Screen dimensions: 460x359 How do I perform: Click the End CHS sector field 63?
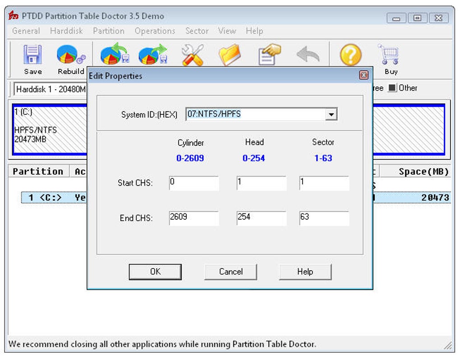click(324, 218)
